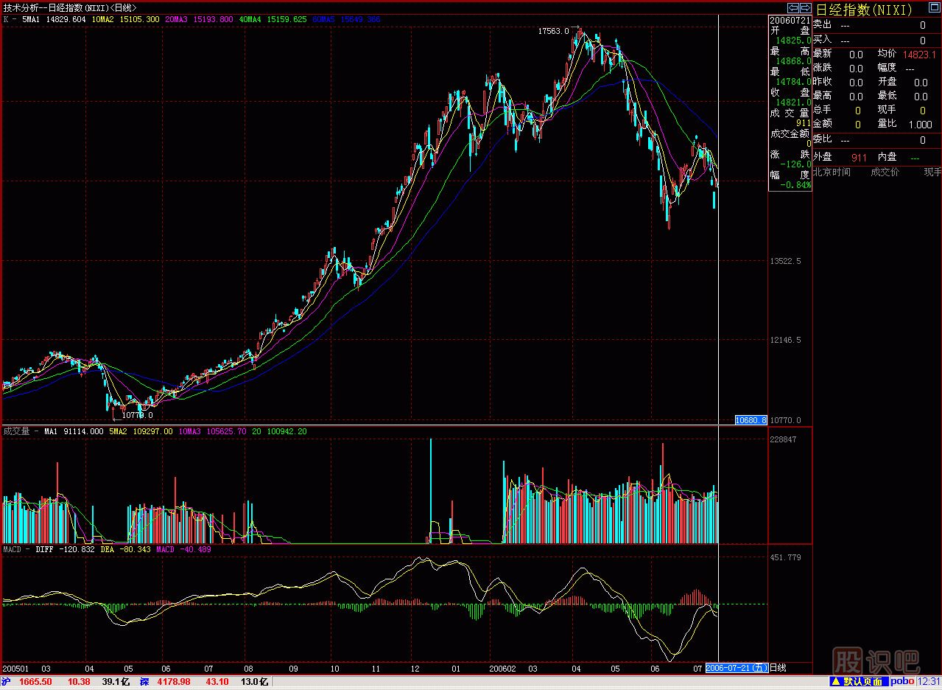The image size is (942, 690).
Task: Click the highlighted date 2006-07-21 field
Action: (737, 668)
